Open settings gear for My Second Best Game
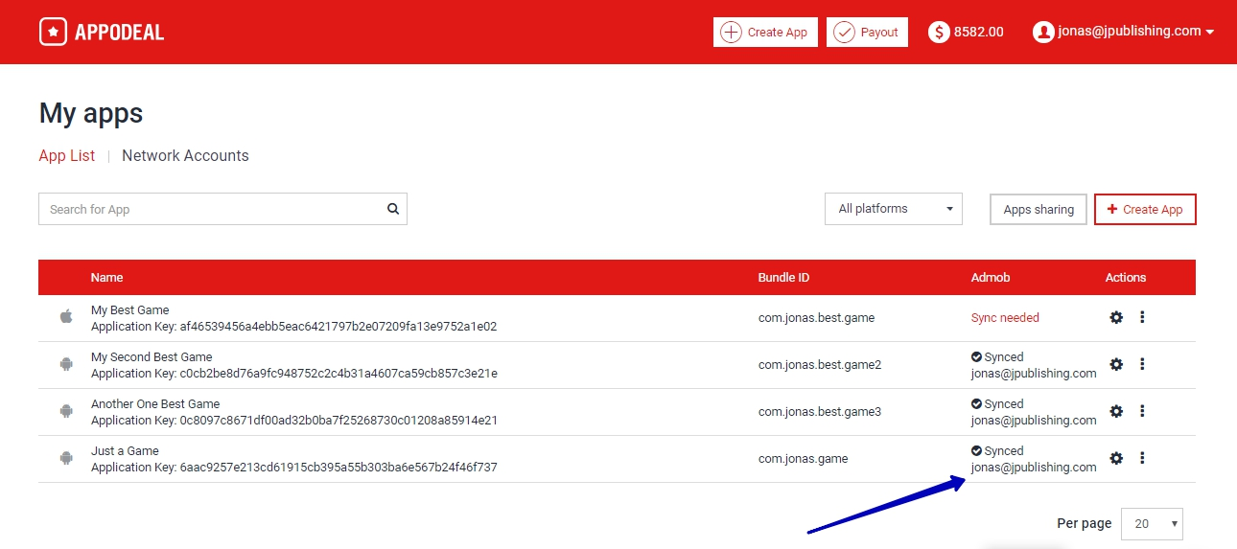Screen dimensions: 1237x549 (1116, 364)
